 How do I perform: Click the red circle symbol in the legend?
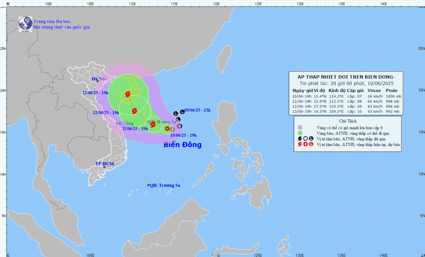(305, 144)
